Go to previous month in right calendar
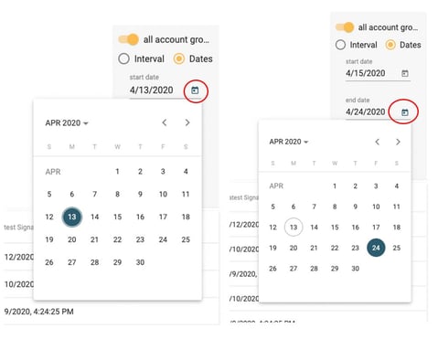The width and height of the screenshot is (438, 350). click(x=377, y=142)
